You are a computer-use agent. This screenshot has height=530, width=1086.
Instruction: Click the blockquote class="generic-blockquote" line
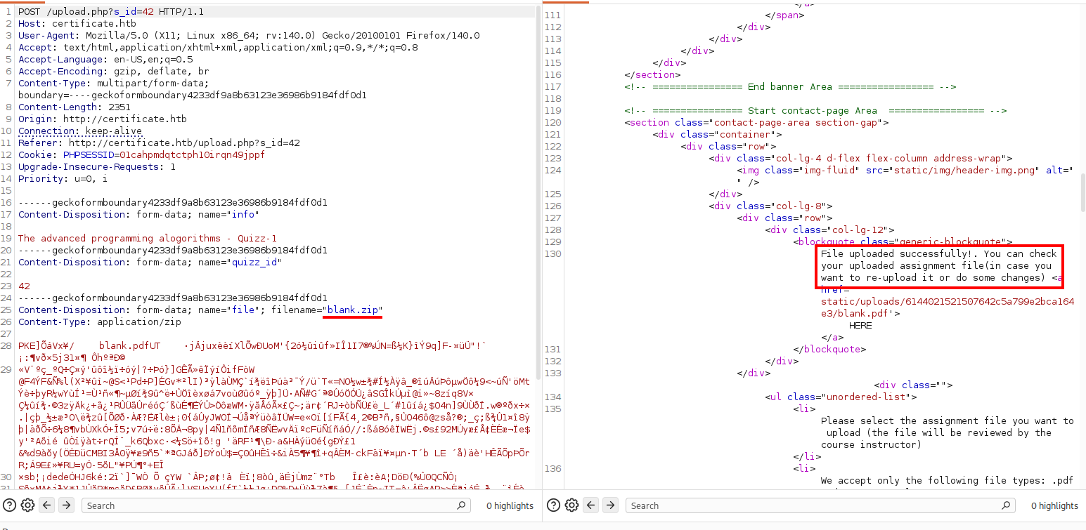click(903, 242)
